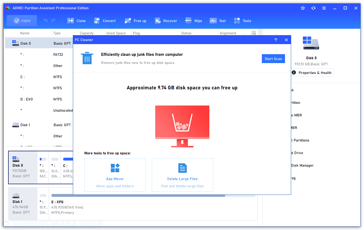Select the D : EVO partition row
The width and height of the screenshot is (364, 230).
pyautogui.click(x=39, y=99)
